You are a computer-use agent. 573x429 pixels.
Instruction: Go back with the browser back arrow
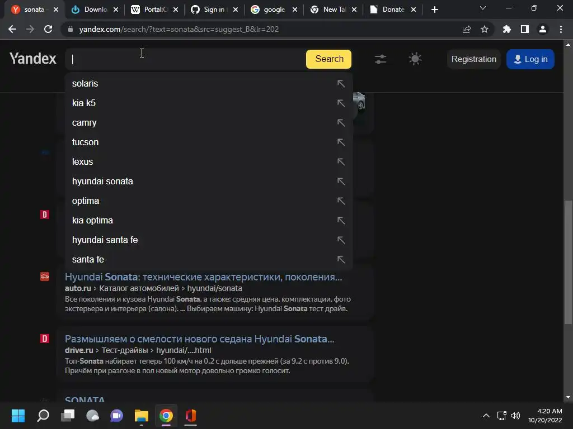point(12,29)
